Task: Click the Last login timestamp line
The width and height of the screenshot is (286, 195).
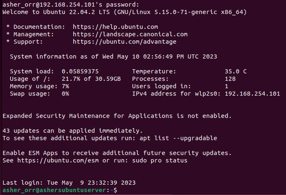Action: 69,183
